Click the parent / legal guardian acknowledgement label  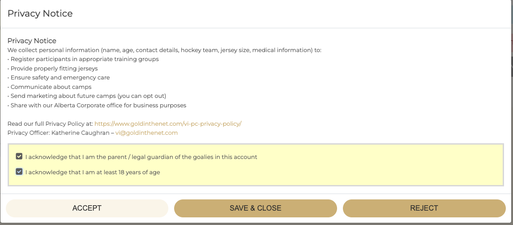(141, 157)
